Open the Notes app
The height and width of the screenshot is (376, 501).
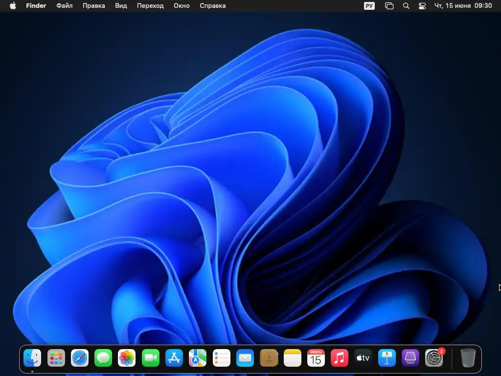point(293,358)
